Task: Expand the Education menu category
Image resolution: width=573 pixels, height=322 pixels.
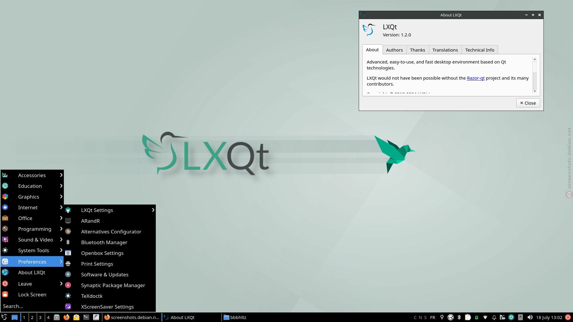Action: click(32, 186)
